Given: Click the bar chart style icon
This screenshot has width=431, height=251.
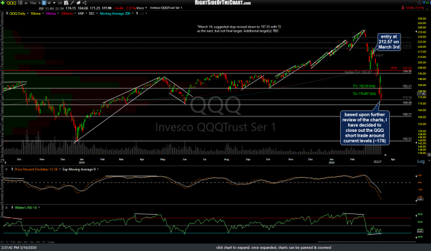Looking at the screenshot, I should coord(60,3).
